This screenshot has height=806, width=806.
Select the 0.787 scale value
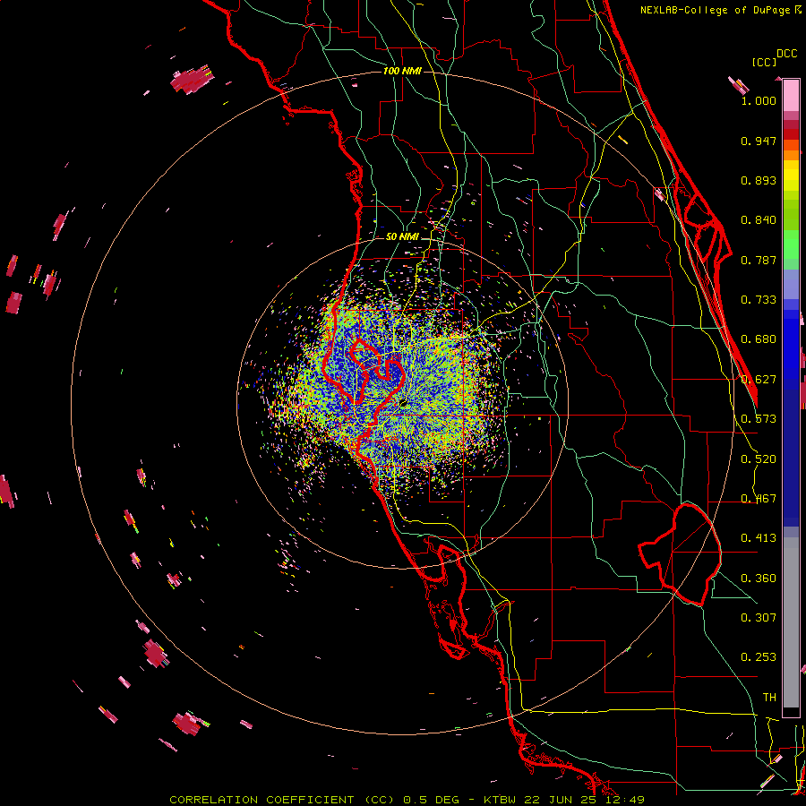point(759,260)
